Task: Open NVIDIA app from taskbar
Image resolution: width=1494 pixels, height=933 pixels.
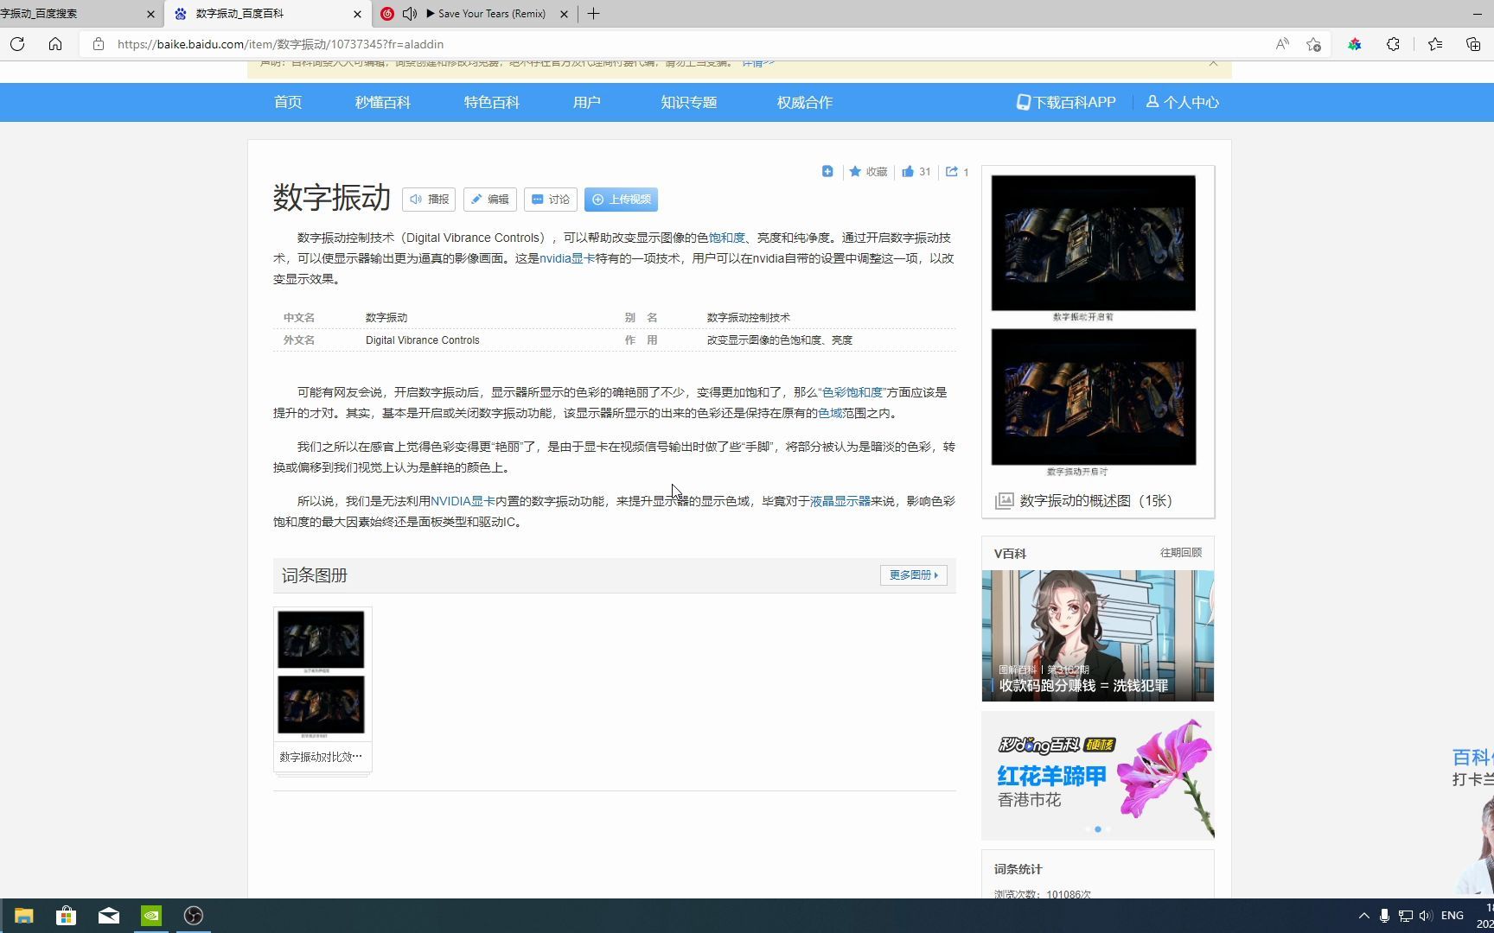Action: 151,916
